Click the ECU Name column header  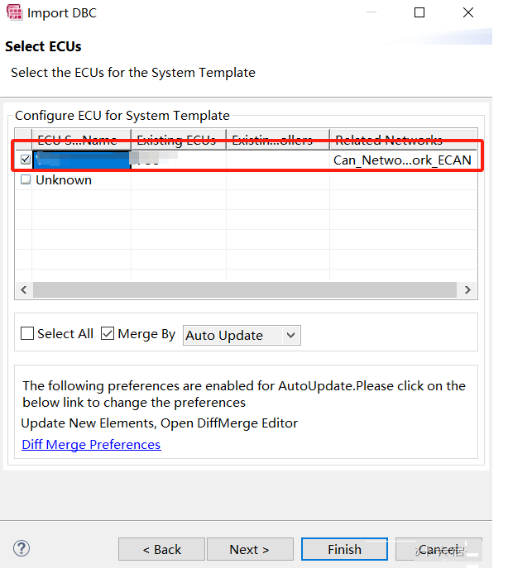81,140
